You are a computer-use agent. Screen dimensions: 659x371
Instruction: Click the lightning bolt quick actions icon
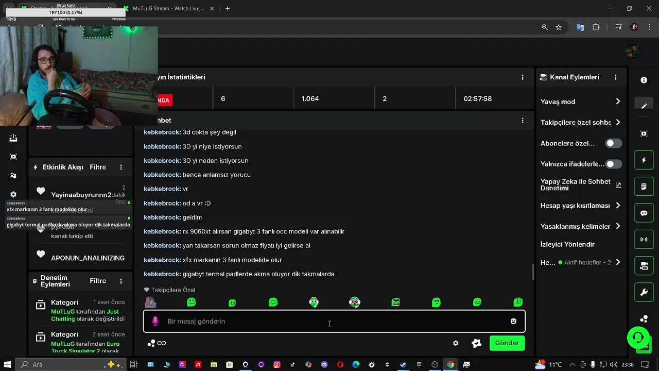[x=644, y=160]
